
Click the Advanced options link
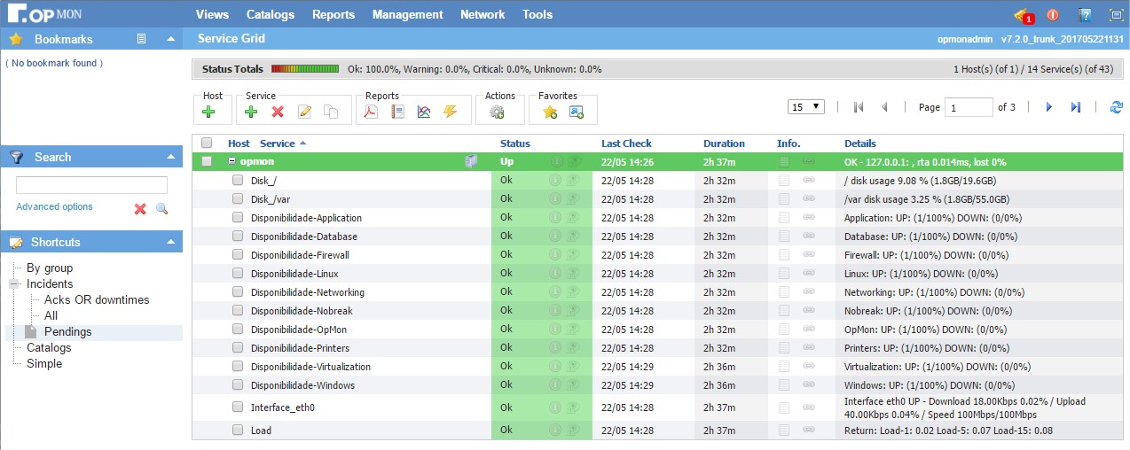click(54, 207)
